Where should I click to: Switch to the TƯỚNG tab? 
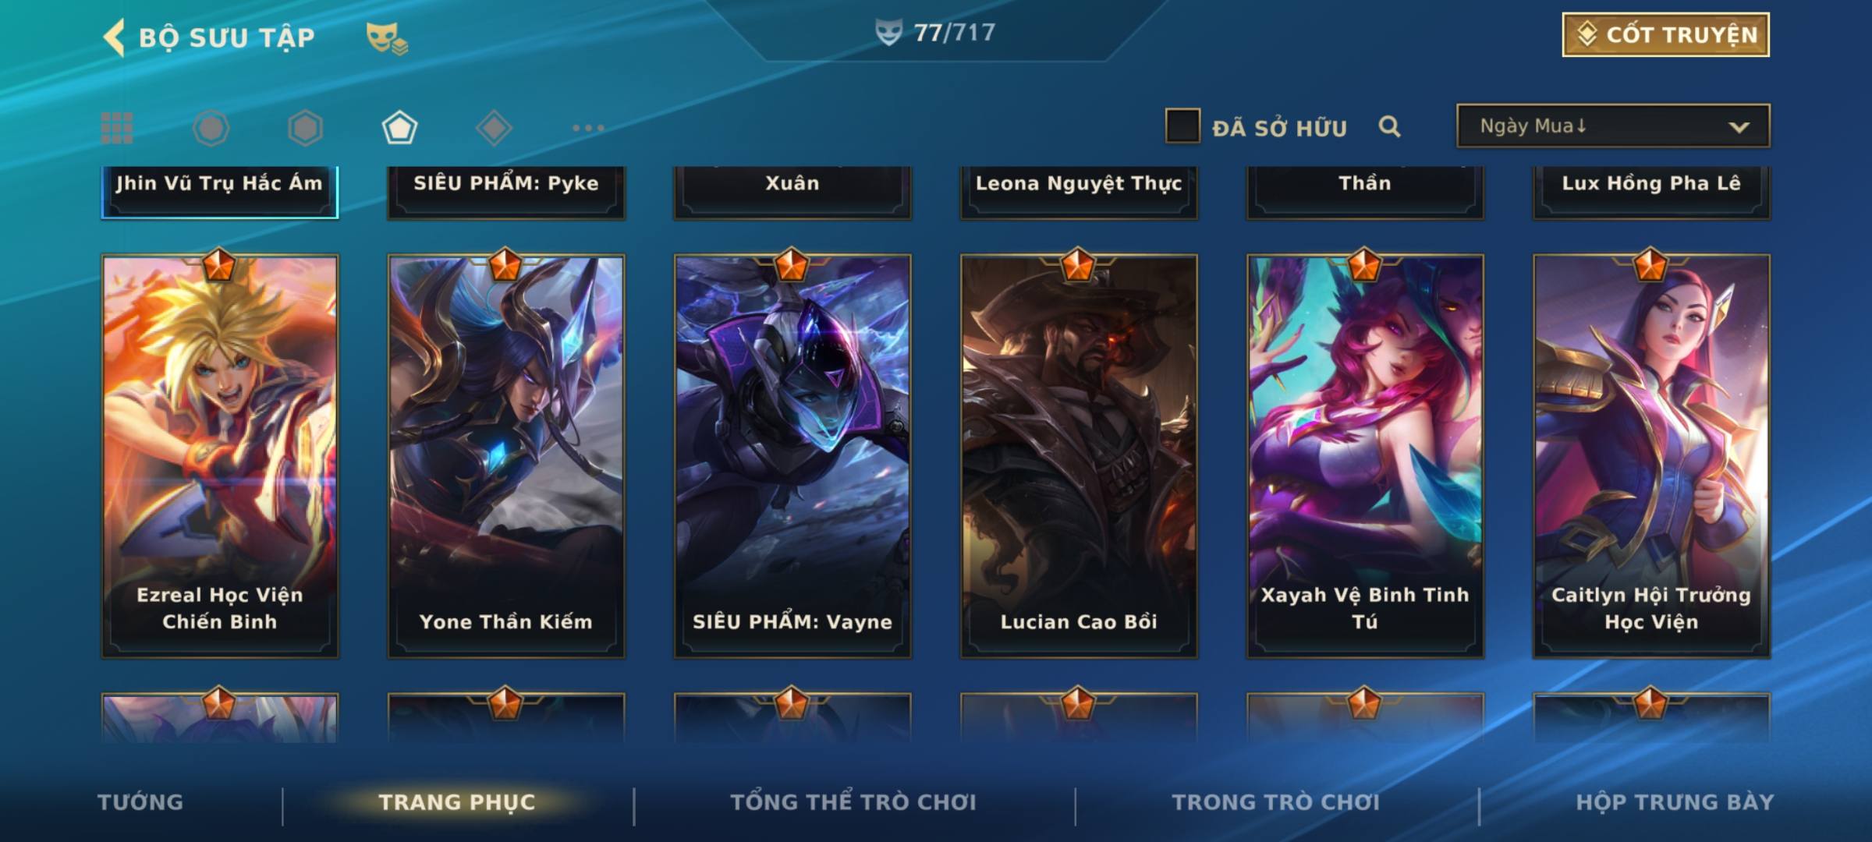coord(140,802)
